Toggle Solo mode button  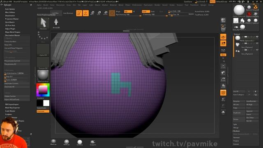(223, 113)
